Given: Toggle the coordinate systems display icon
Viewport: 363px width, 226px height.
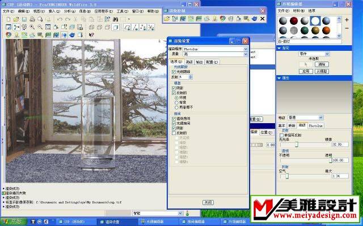Looking at the screenshot, I should 151,27.
